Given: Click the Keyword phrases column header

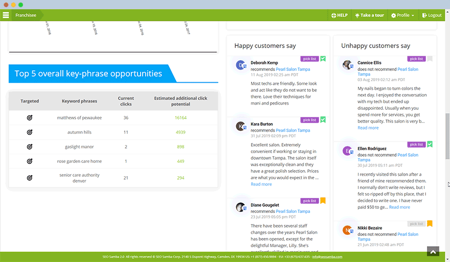Looking at the screenshot, I should pyautogui.click(x=79, y=101).
